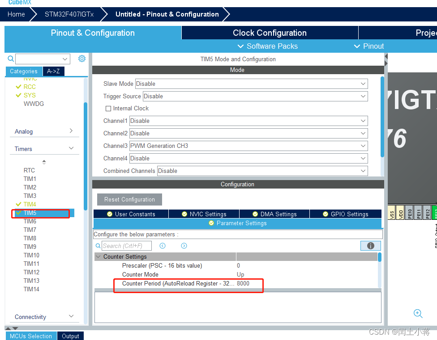Click the previous search result arrow icon

pyautogui.click(x=163, y=246)
